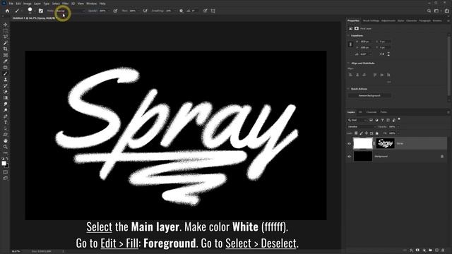
Task: Open the Search icon at top right
Action: point(429,11)
